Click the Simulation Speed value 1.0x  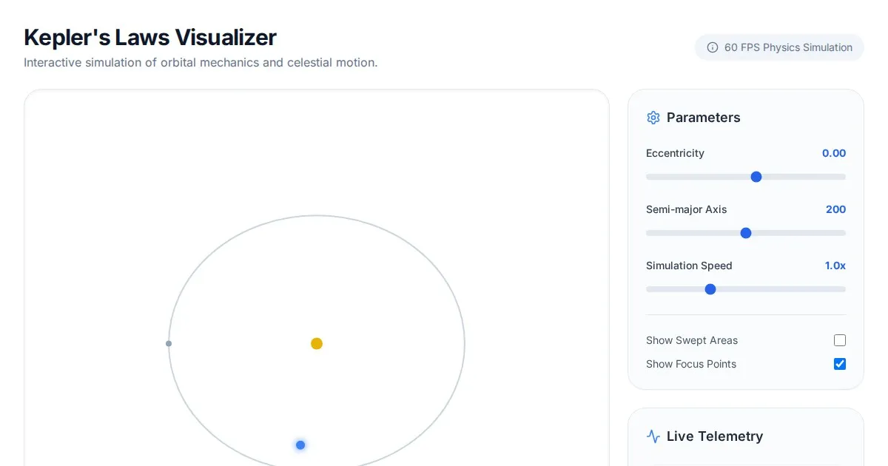coord(835,266)
